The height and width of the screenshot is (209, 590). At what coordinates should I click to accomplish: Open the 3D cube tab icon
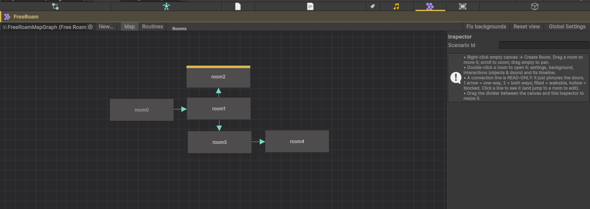[535, 6]
